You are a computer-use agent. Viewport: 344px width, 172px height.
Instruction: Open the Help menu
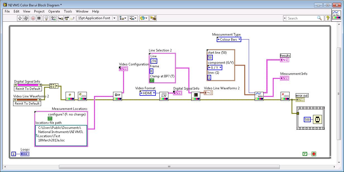[x=95, y=11]
